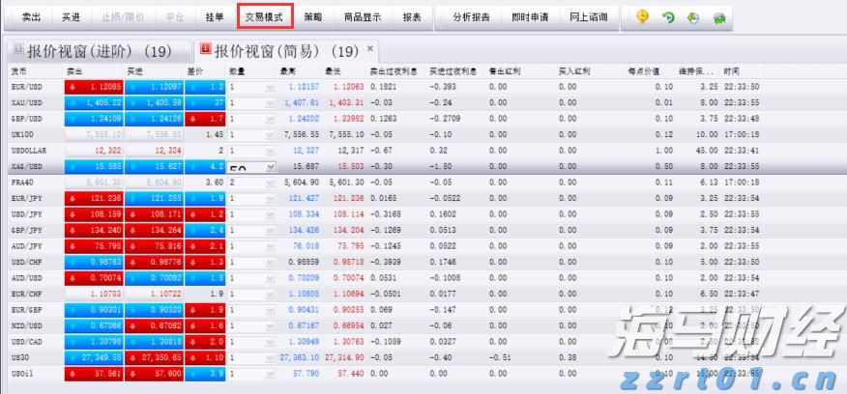
Task: Click the pie-chart clock icon in the toolbar
Action: coord(693,17)
